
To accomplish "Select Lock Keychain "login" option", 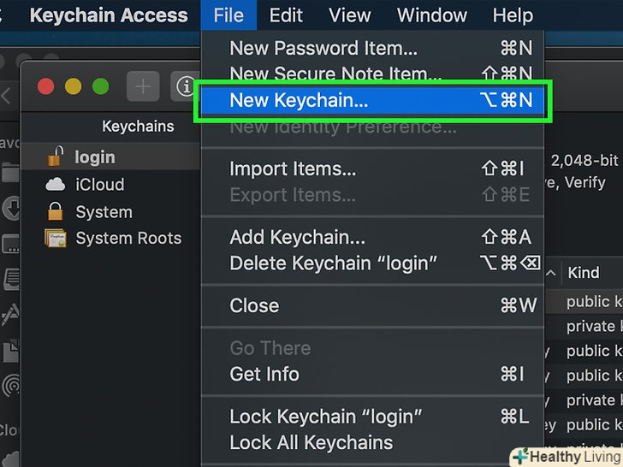I will (x=326, y=417).
